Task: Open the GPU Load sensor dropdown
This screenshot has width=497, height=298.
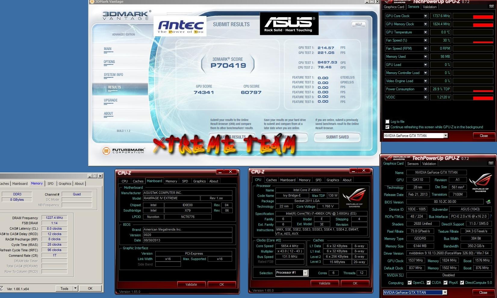Action: pyautogui.click(x=425, y=65)
